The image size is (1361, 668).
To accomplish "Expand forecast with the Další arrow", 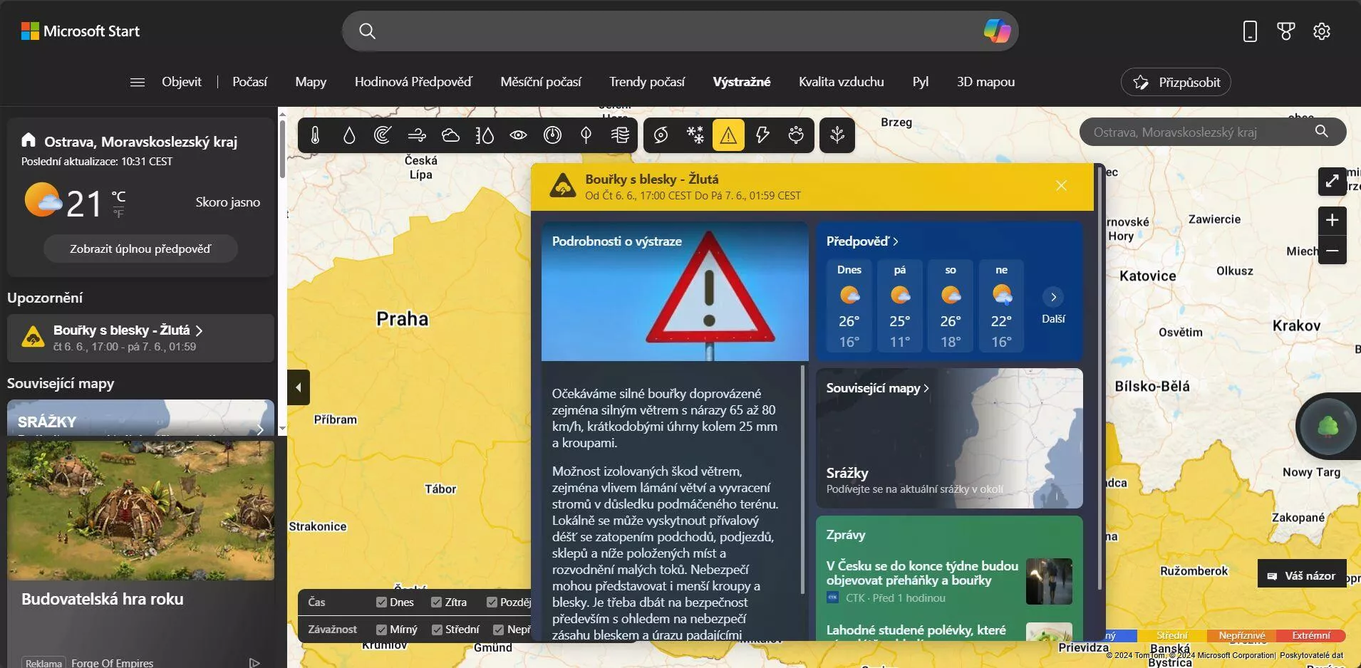I will click(x=1053, y=297).
